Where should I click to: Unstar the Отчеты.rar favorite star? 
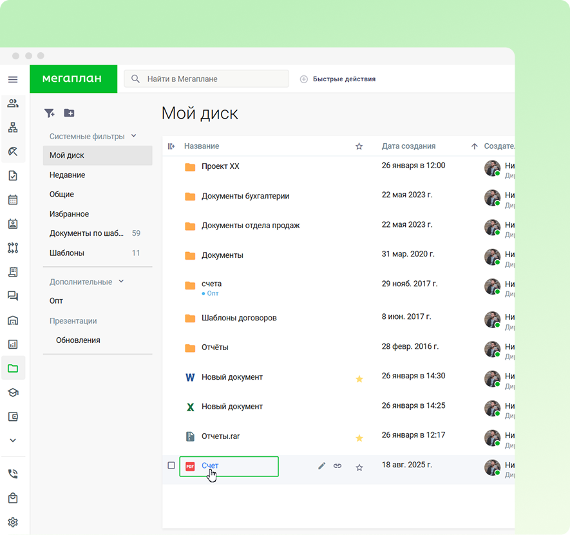(x=359, y=438)
